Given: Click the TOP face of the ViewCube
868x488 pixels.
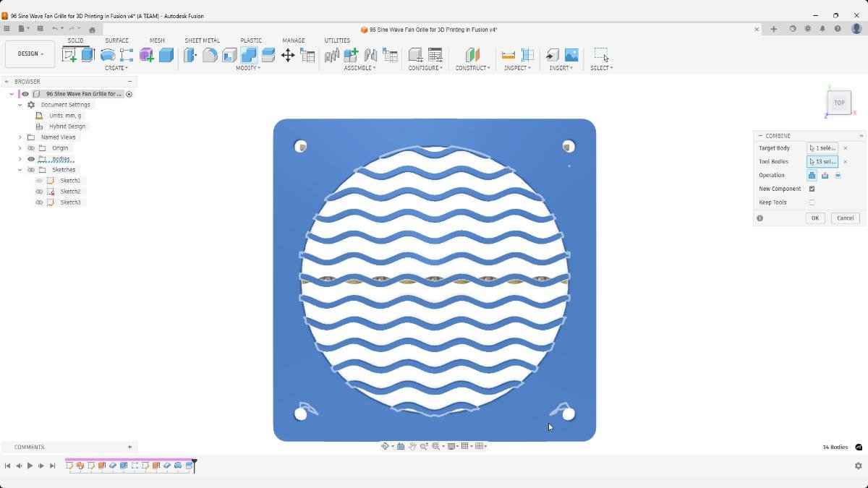Looking at the screenshot, I should click(x=839, y=103).
